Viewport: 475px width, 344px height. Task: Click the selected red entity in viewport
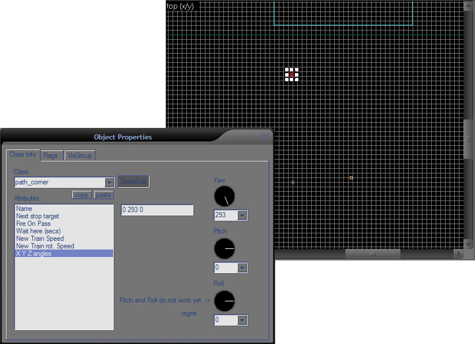(x=292, y=74)
